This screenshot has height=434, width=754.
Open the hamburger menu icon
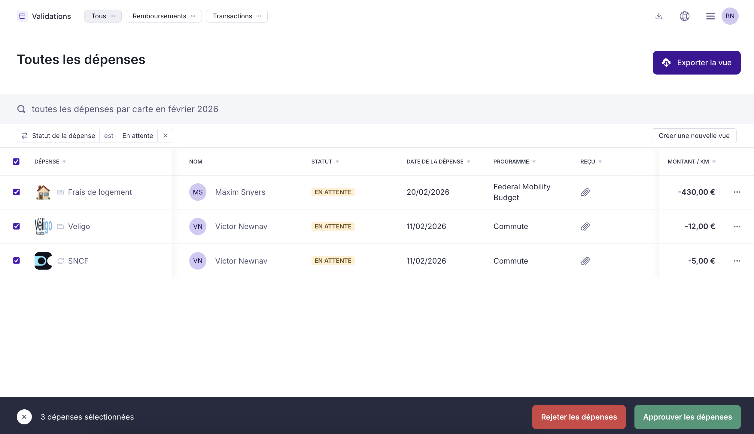tap(710, 16)
